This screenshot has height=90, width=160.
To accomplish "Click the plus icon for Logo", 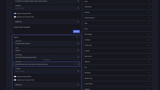I will (x=149, y=1).
